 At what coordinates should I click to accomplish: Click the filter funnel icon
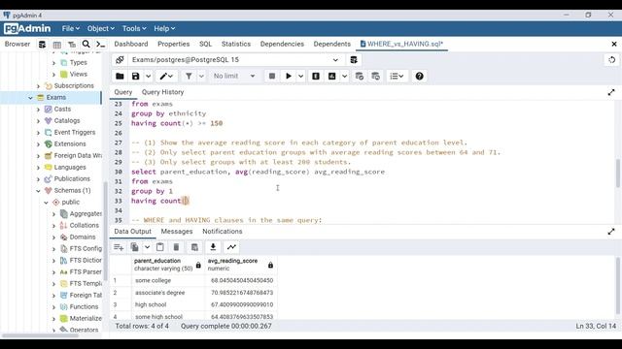point(189,76)
